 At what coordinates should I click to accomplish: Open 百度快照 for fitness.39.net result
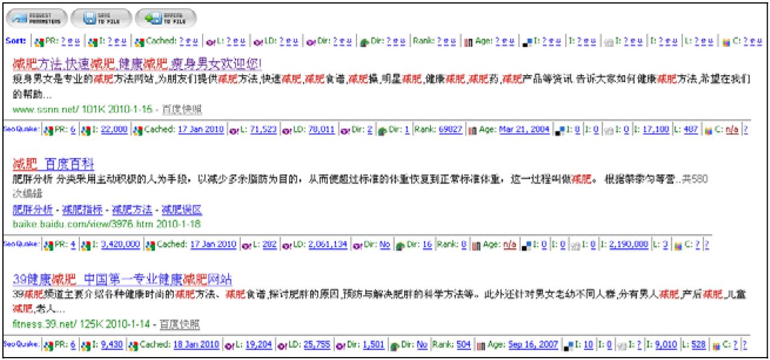click(179, 324)
